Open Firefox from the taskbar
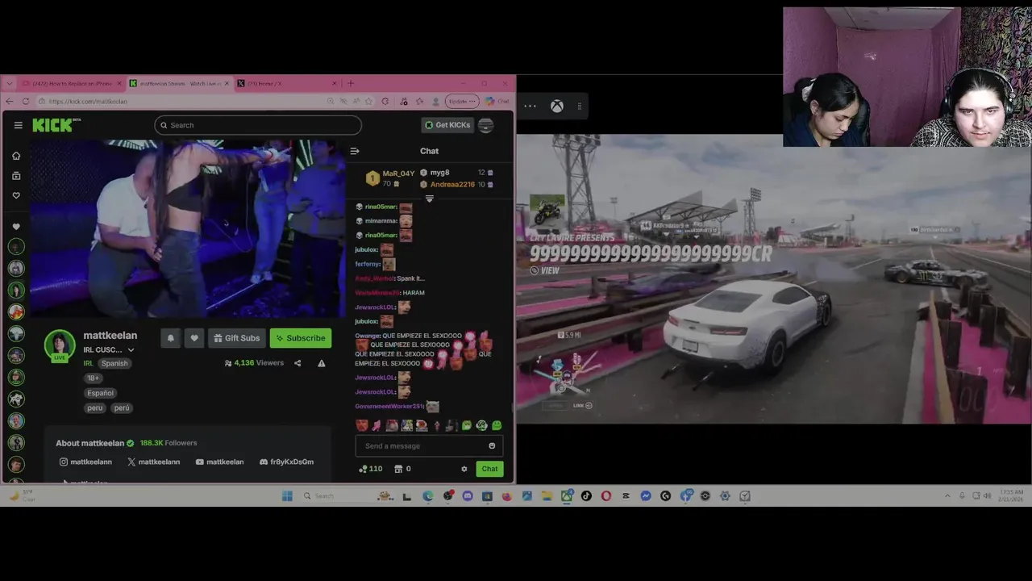This screenshot has height=581, width=1032. (x=506, y=495)
